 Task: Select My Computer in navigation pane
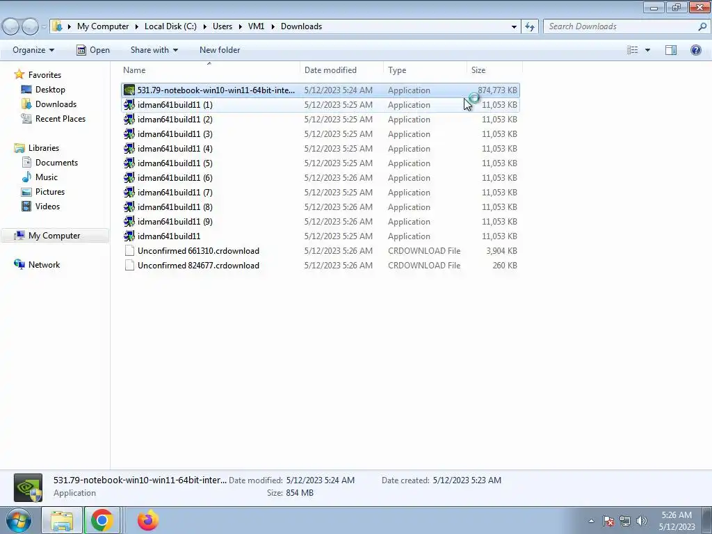[54, 236]
